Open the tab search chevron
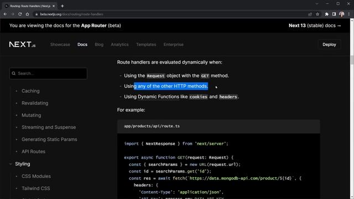 coord(317,4)
